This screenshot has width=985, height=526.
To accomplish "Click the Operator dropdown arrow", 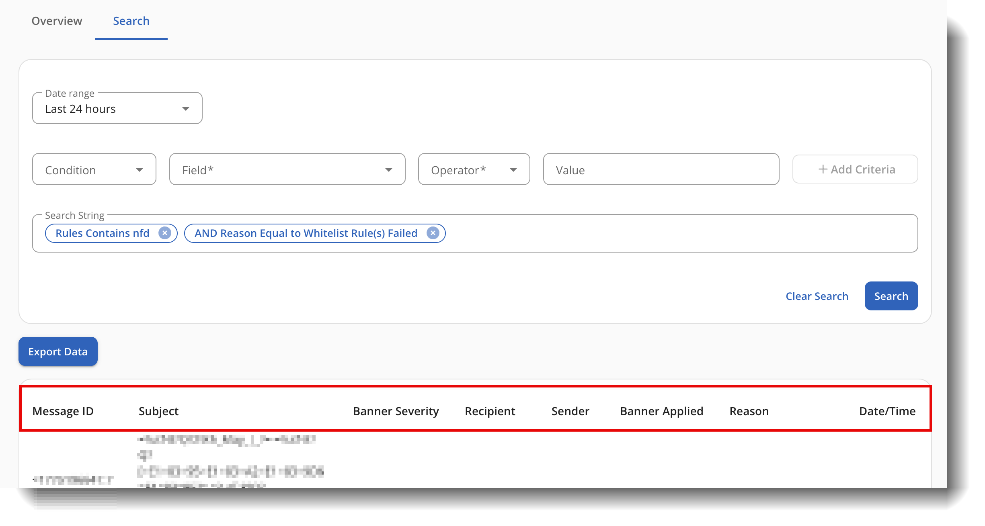I will (514, 169).
